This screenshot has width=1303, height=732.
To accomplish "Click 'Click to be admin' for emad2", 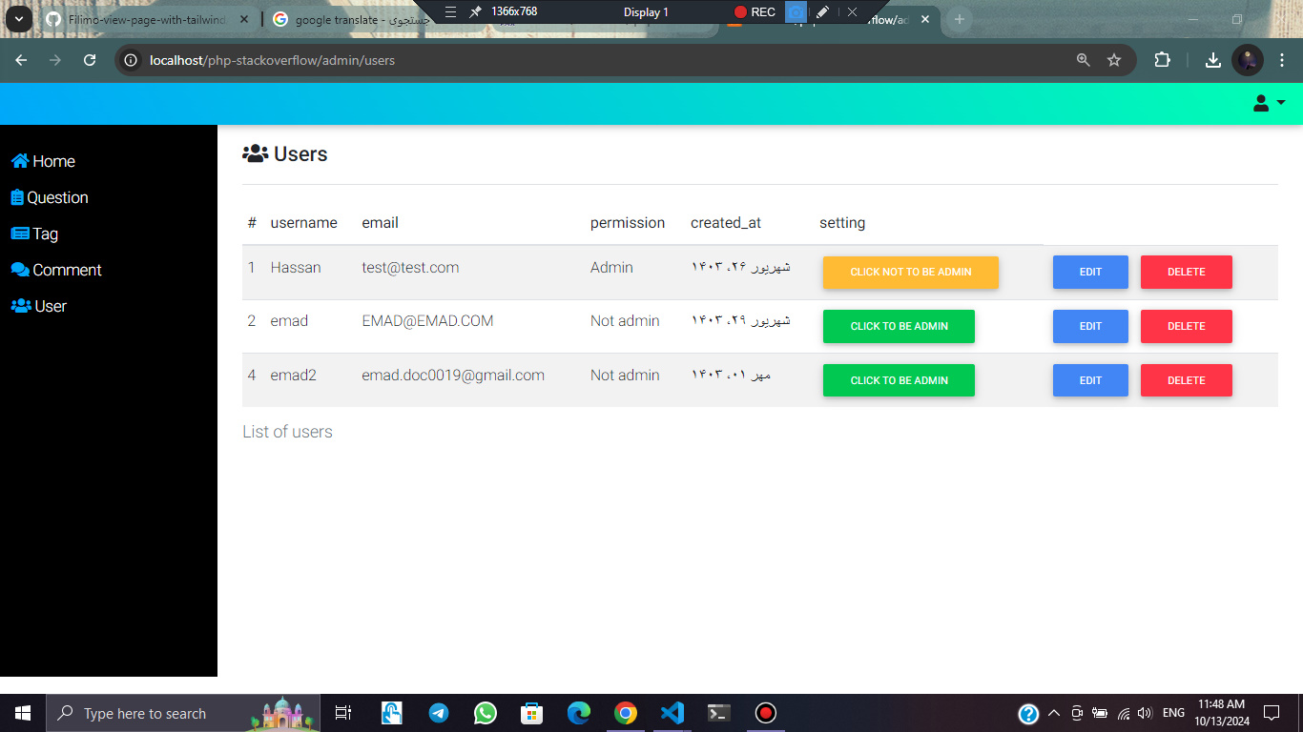I will coord(899,380).
